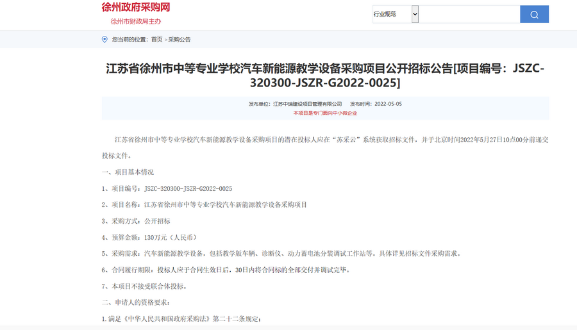Open the 行业规范 category dropdown

pos(392,14)
